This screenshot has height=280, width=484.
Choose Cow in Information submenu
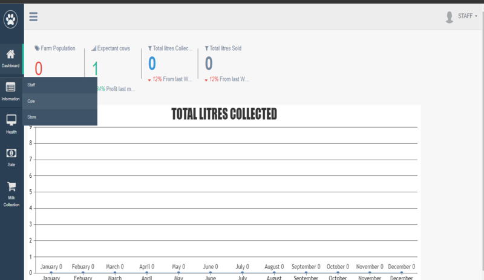31,101
